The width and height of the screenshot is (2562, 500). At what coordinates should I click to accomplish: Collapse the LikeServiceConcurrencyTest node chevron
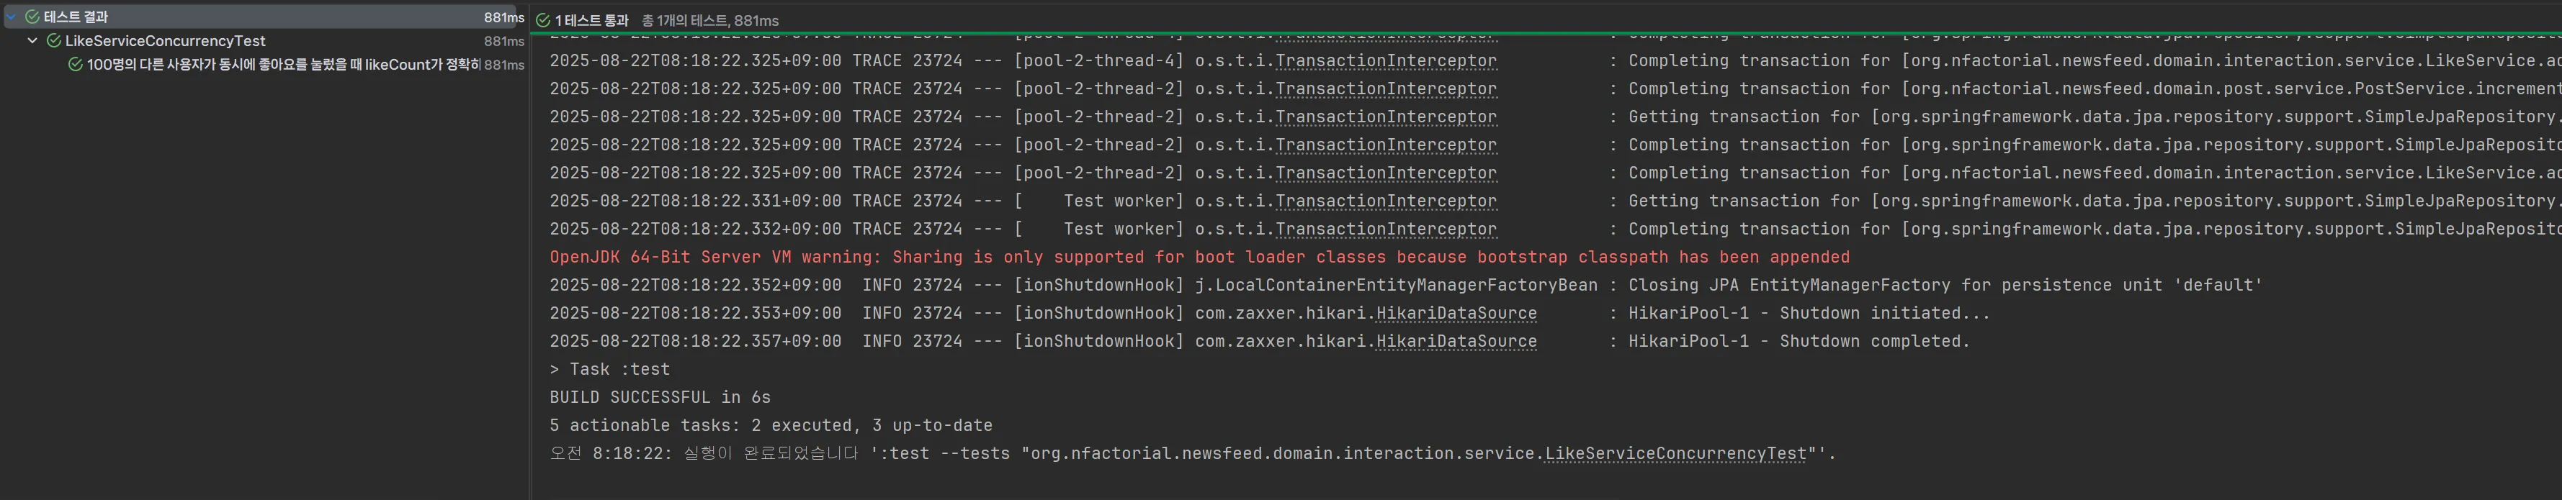[33, 41]
